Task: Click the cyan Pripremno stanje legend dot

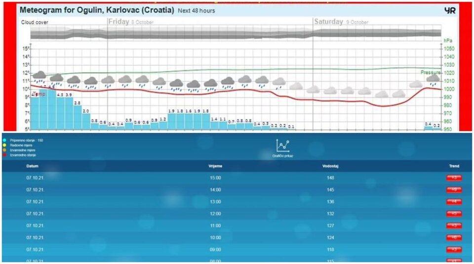Action: coord(4,140)
